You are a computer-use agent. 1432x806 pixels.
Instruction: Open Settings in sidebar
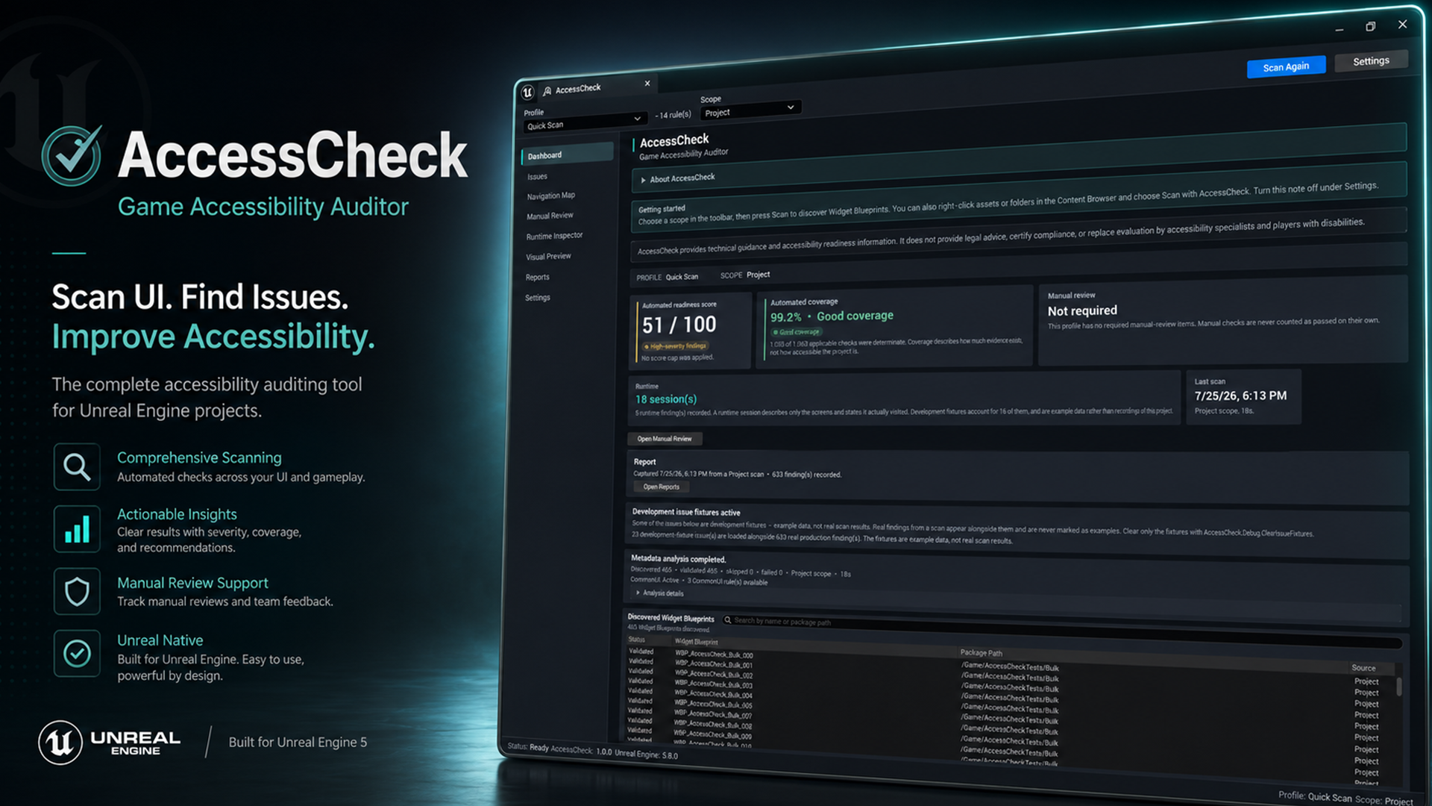pyautogui.click(x=537, y=298)
